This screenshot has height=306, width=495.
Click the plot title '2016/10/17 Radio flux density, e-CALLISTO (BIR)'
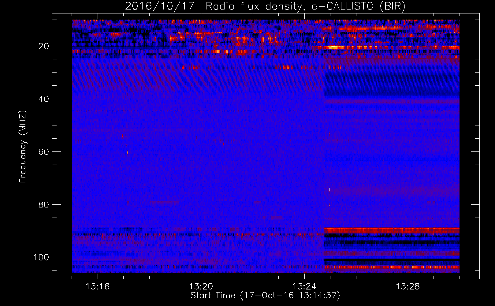coord(265,6)
